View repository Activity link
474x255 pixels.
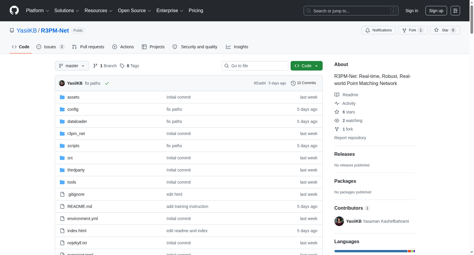[x=345, y=103]
